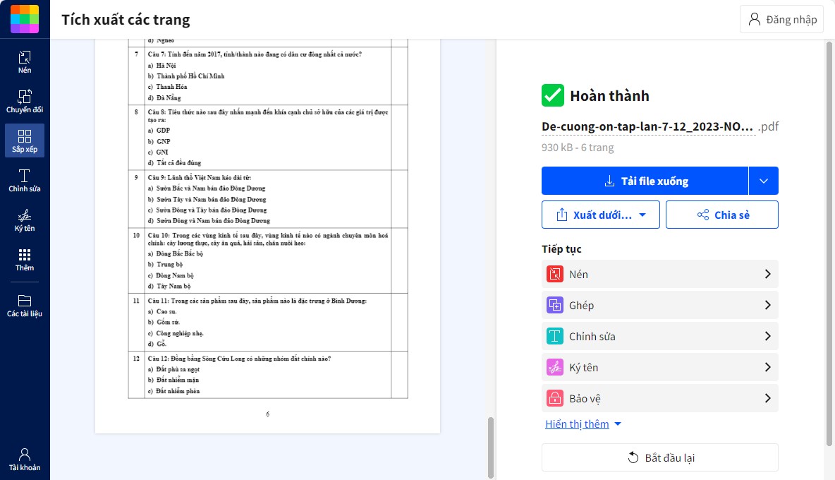Image resolution: width=835 pixels, height=480 pixels.
Task: Choose Bảo vệ protect from the continue list
Action: pos(659,398)
